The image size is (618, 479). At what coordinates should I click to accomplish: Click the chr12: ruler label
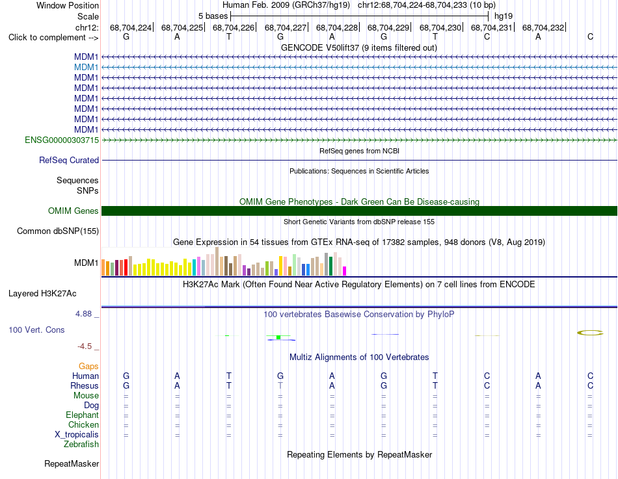pos(87,27)
